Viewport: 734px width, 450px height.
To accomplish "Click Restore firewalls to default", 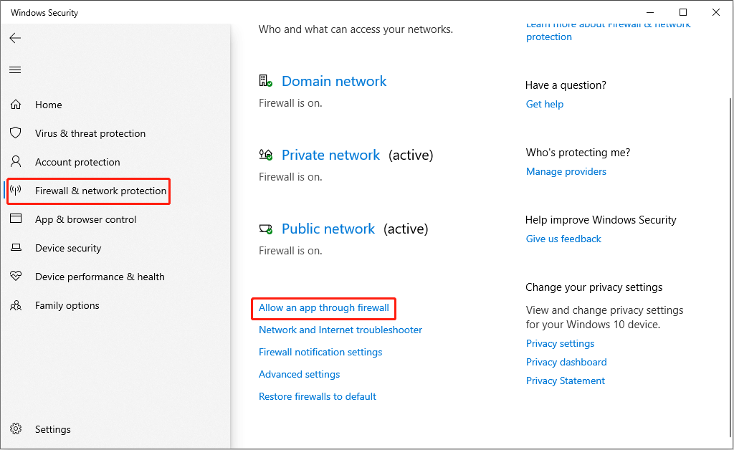I will point(317,396).
